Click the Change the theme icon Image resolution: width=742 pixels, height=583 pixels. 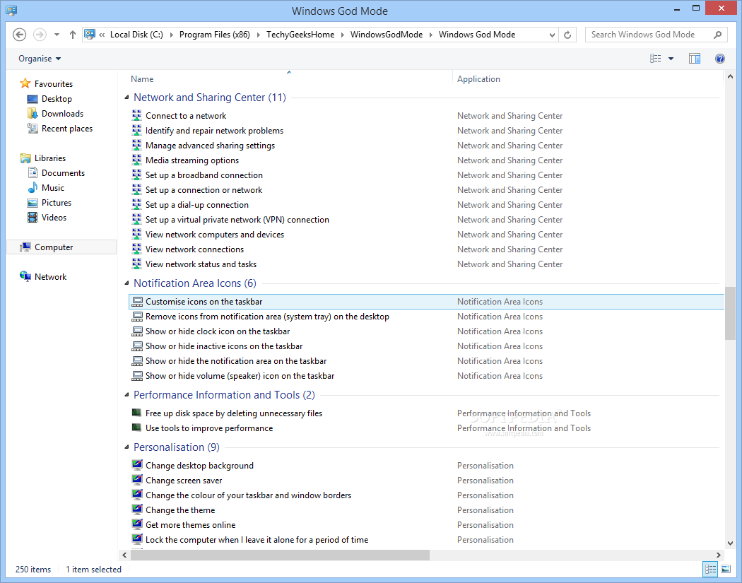137,510
